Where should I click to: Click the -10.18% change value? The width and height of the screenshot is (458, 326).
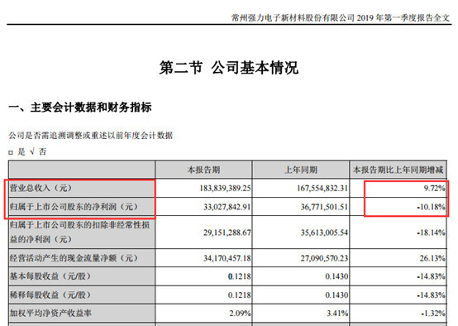coord(431,207)
